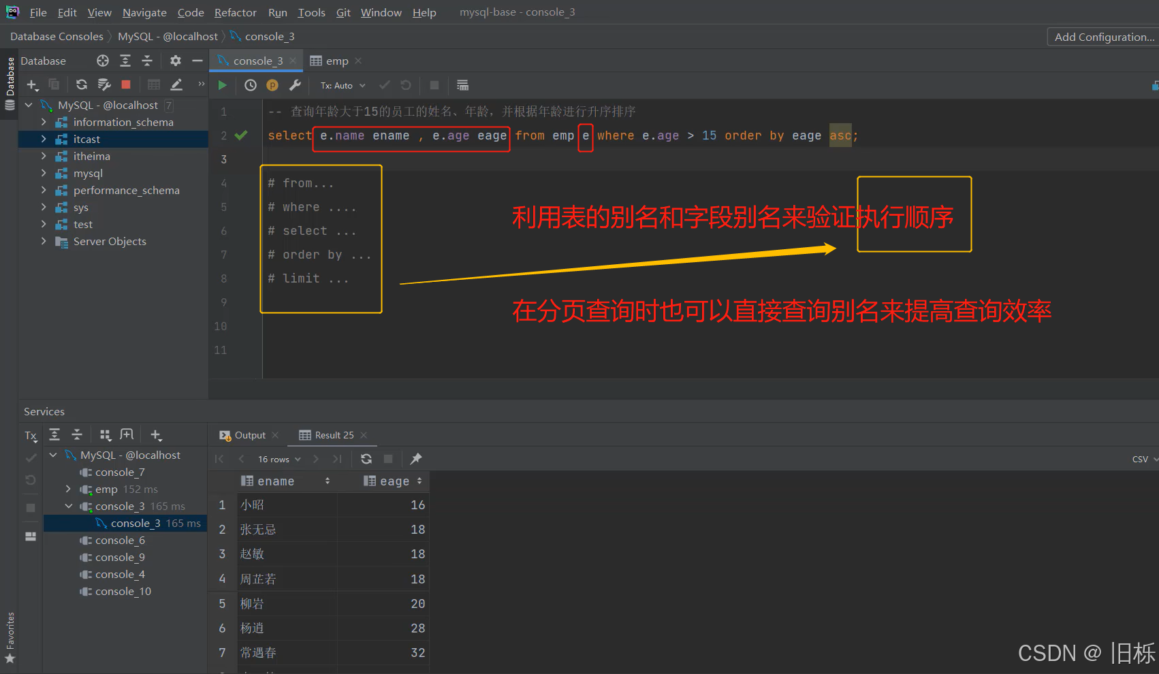Open the Favorites tool window tab

[x=10, y=638]
